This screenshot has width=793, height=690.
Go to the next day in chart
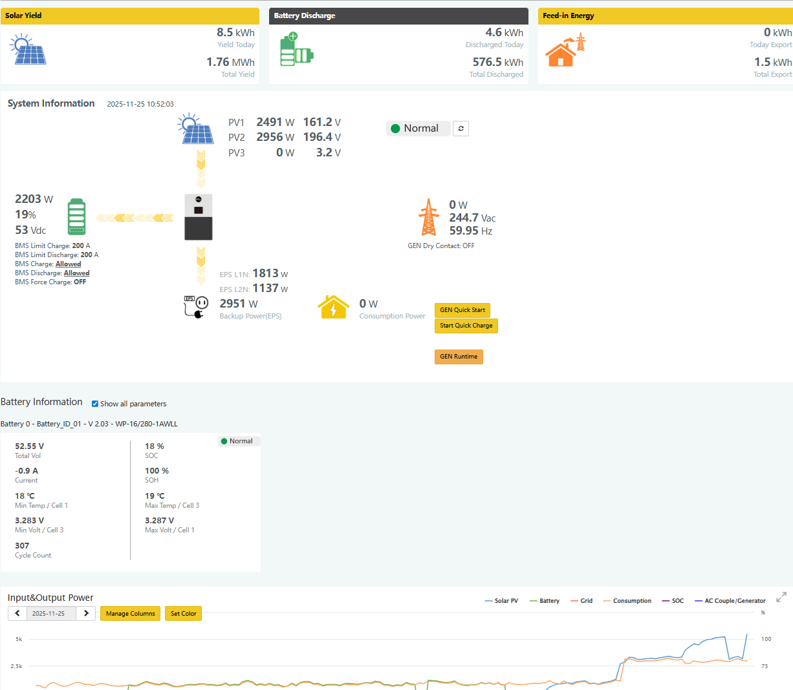click(86, 613)
